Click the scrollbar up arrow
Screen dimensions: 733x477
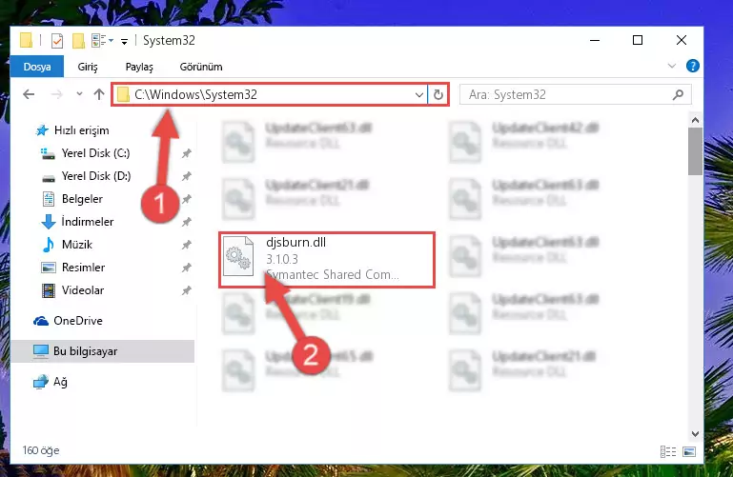point(695,120)
